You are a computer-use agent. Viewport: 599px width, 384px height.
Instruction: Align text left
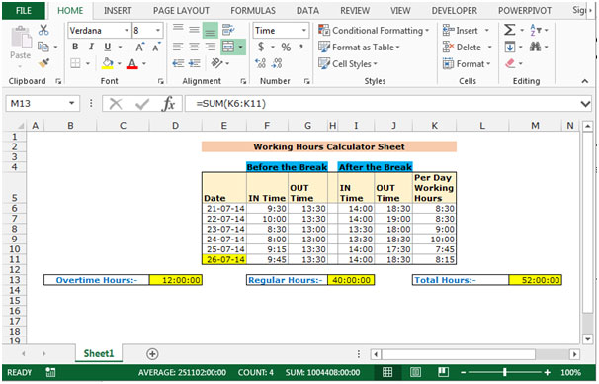click(x=178, y=47)
